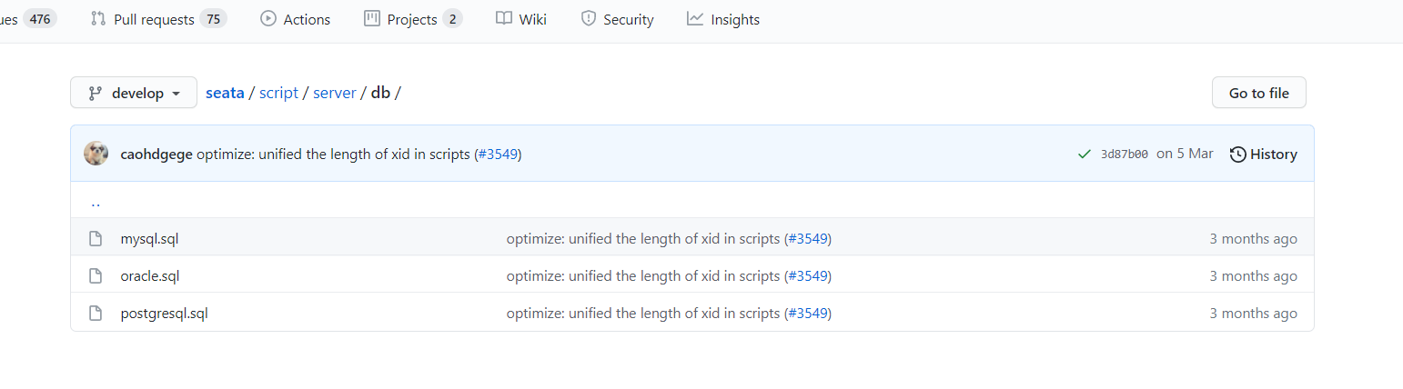Click the mysql.sql file icon
This screenshot has width=1403, height=389.
click(x=95, y=239)
